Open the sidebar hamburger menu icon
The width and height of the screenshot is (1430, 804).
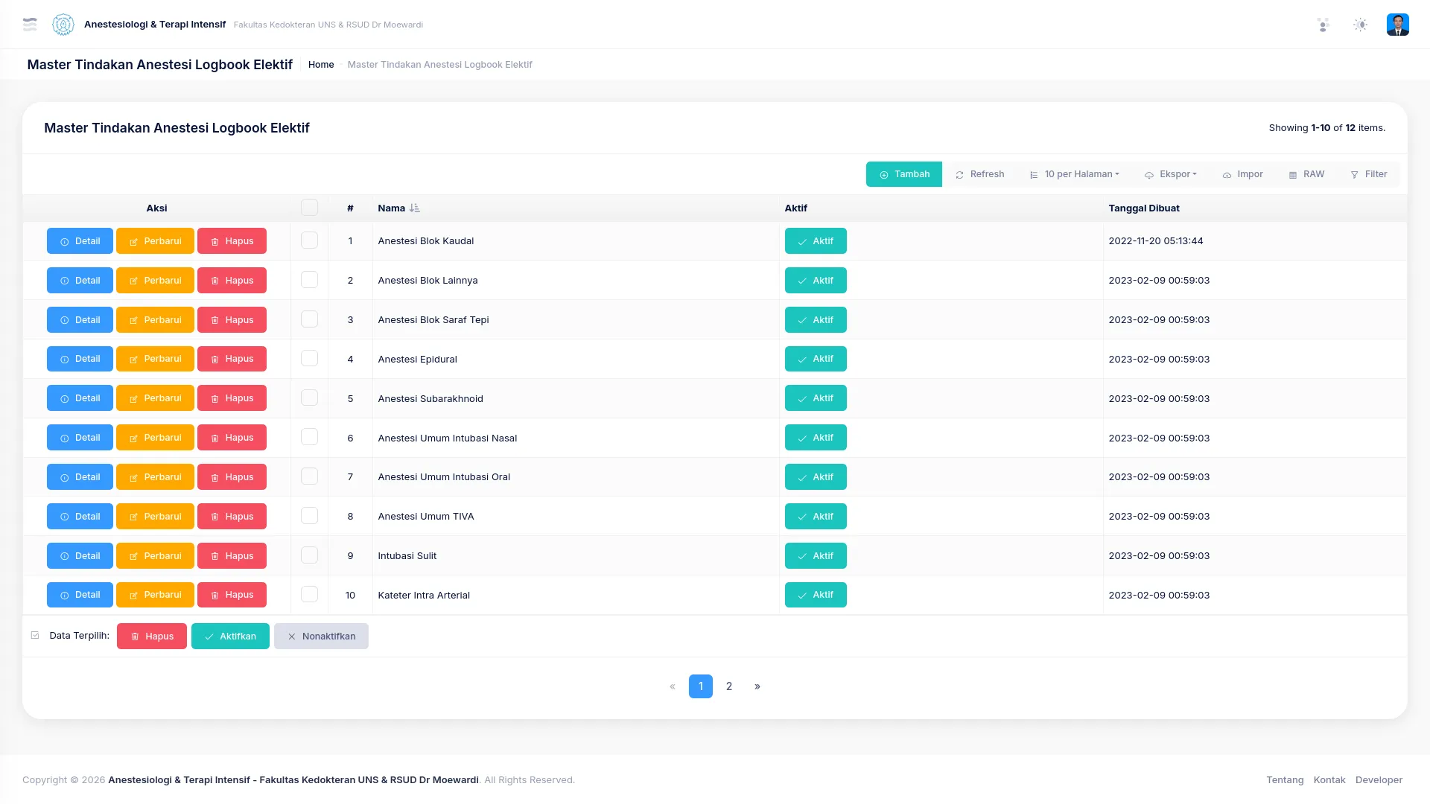pyautogui.click(x=30, y=25)
